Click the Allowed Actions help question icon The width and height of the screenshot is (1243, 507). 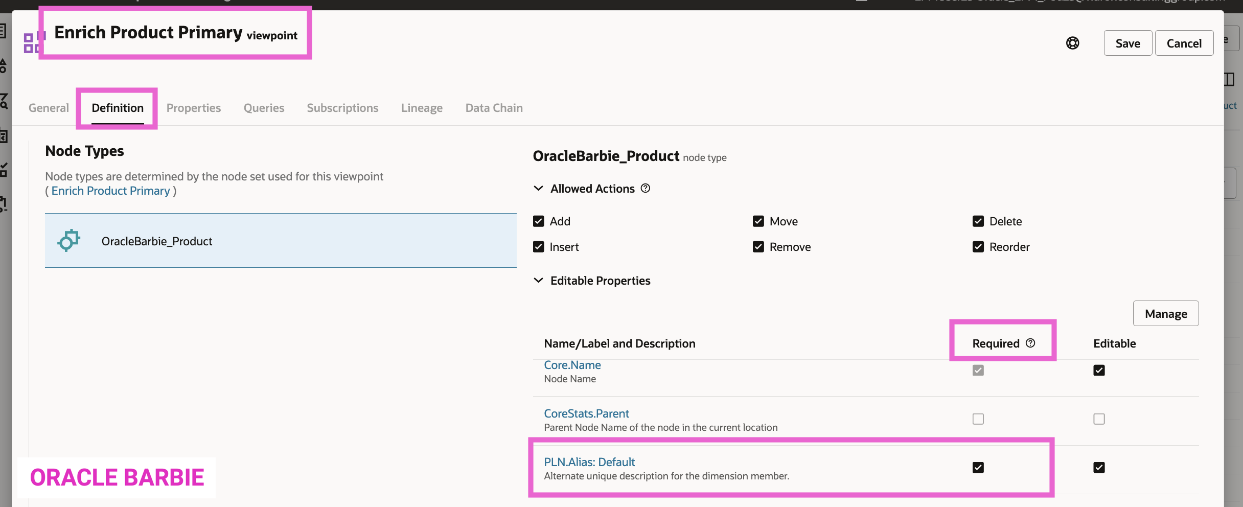[646, 189]
